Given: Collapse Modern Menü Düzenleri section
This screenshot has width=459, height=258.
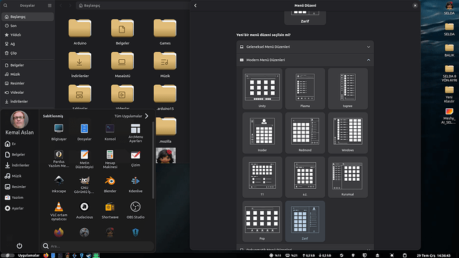Looking at the screenshot, I should 305,60.
